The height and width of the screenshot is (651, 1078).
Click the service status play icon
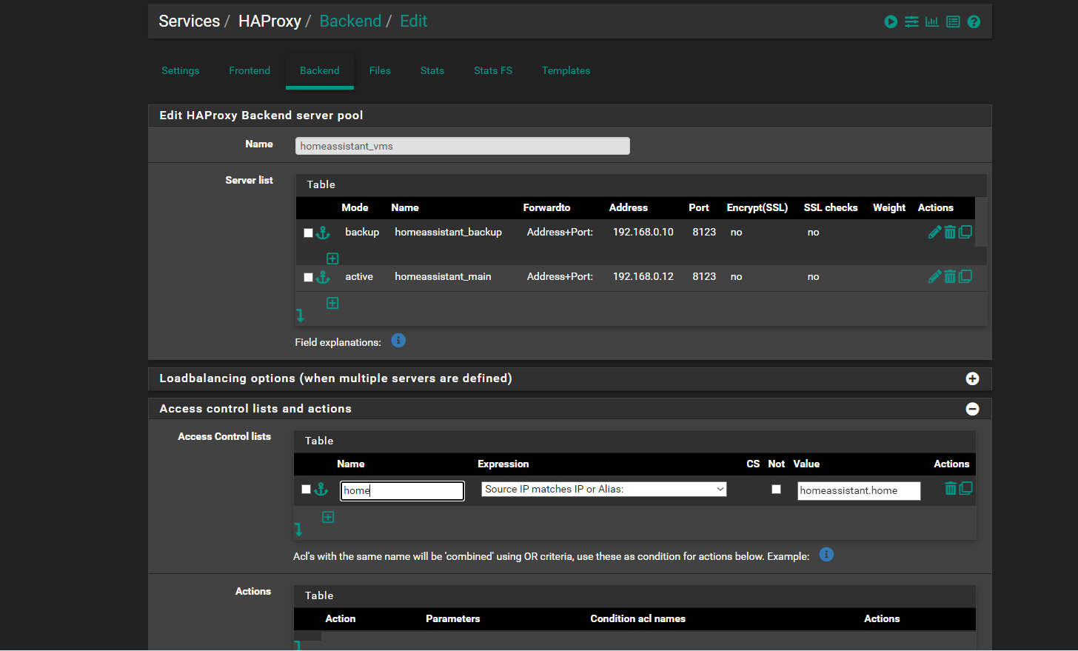coord(891,22)
